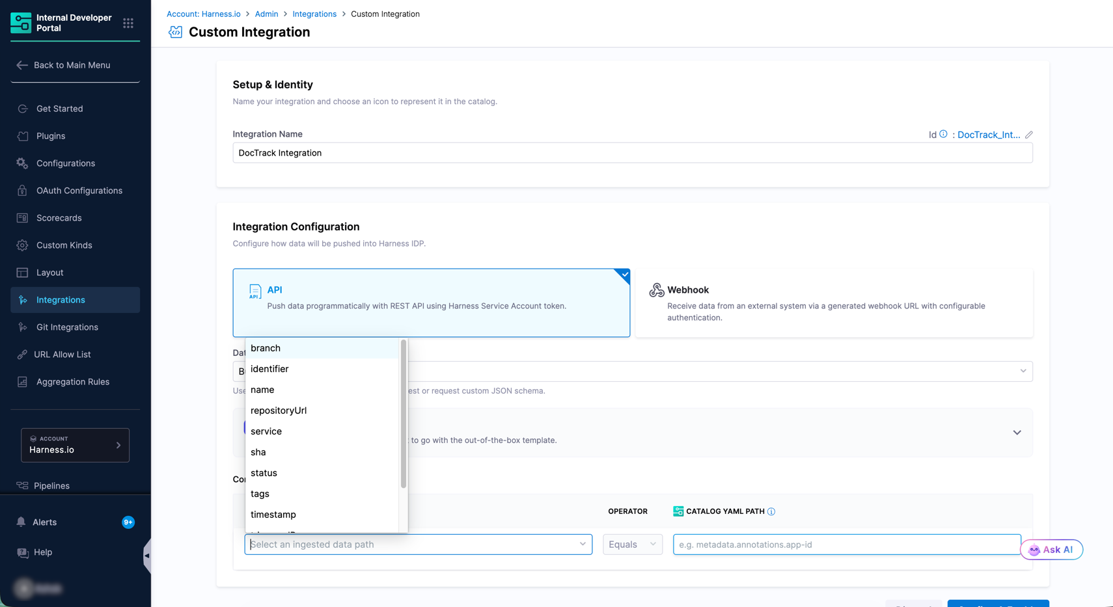Click the Plugins sidebar icon
The height and width of the screenshot is (607, 1113).
pyautogui.click(x=23, y=136)
